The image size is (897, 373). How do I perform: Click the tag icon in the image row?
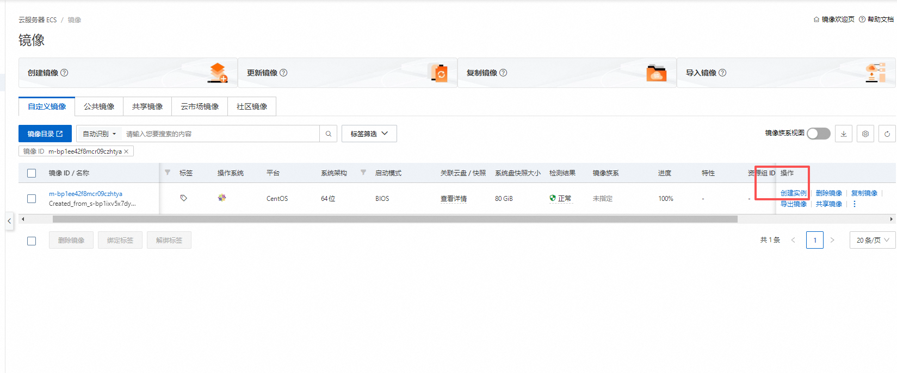click(x=184, y=198)
